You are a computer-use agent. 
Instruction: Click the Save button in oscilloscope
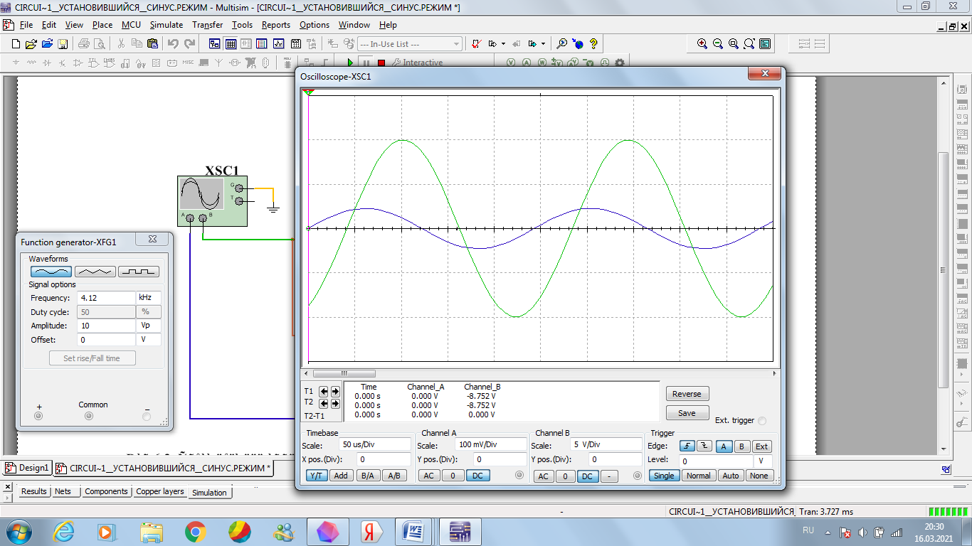coord(687,413)
